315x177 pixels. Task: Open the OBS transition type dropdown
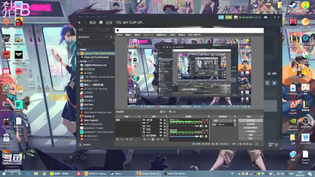pos(222,121)
